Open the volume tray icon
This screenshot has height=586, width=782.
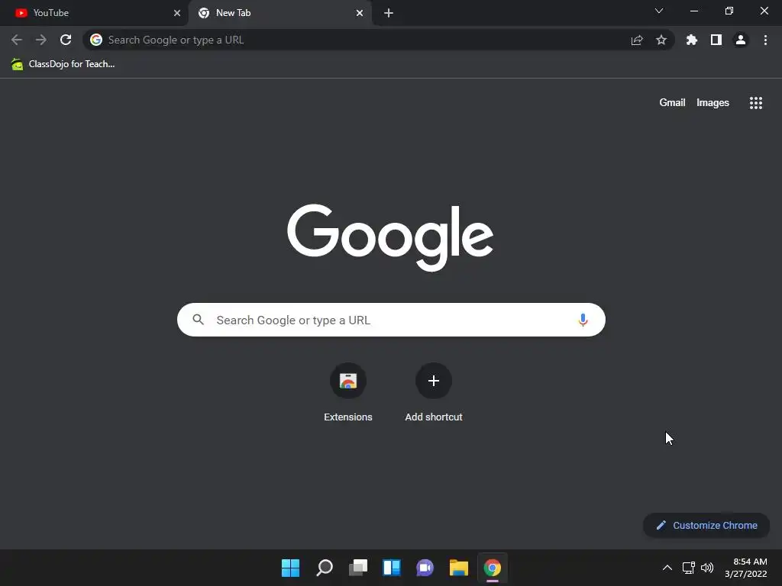click(x=707, y=568)
